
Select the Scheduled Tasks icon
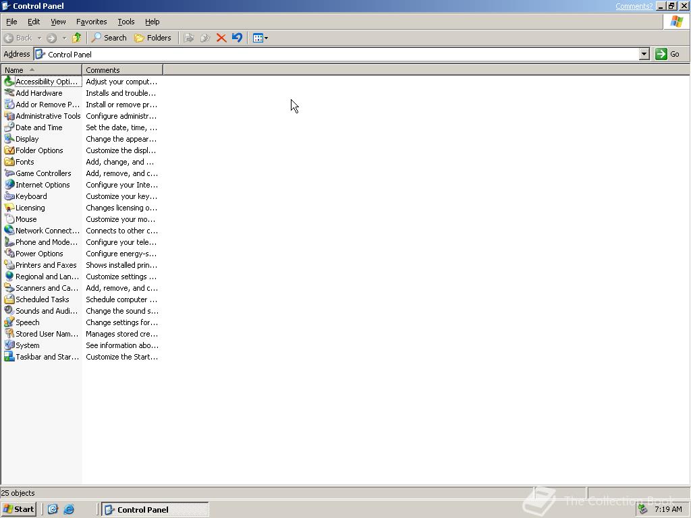[9, 299]
